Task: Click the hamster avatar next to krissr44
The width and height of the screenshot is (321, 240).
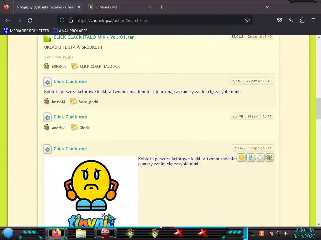Action: click(47, 102)
